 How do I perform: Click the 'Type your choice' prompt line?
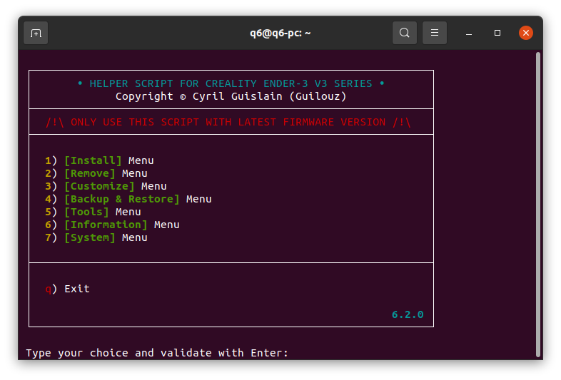coord(157,353)
